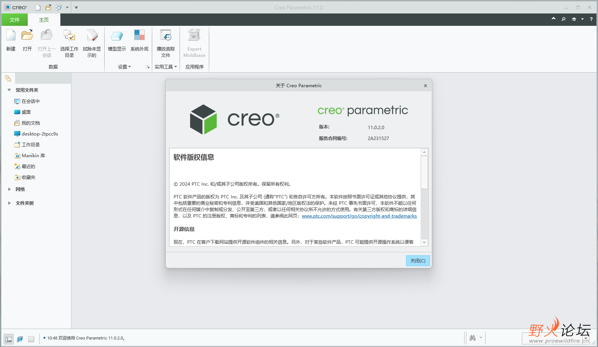Select 最近的 entry
Screen dimensions: 598x347
point(25,167)
